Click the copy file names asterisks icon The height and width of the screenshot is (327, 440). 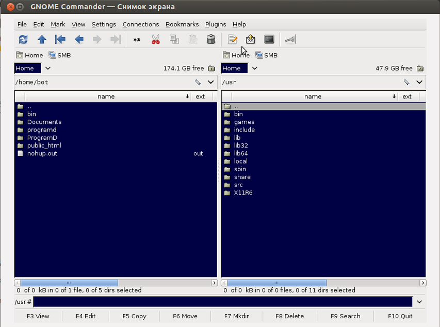coord(137,40)
